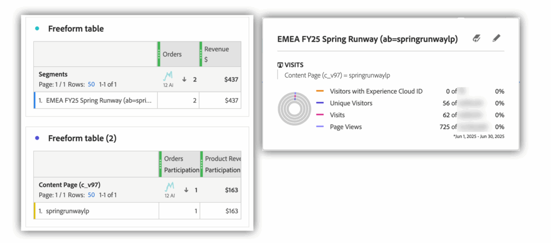Click the Unique Visitors label
551x243 pixels.
click(351, 103)
